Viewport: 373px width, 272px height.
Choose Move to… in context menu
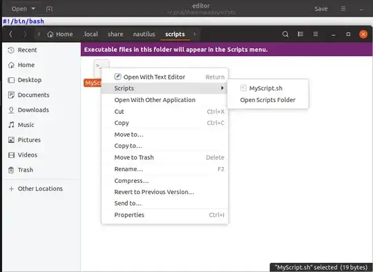pos(164,135)
